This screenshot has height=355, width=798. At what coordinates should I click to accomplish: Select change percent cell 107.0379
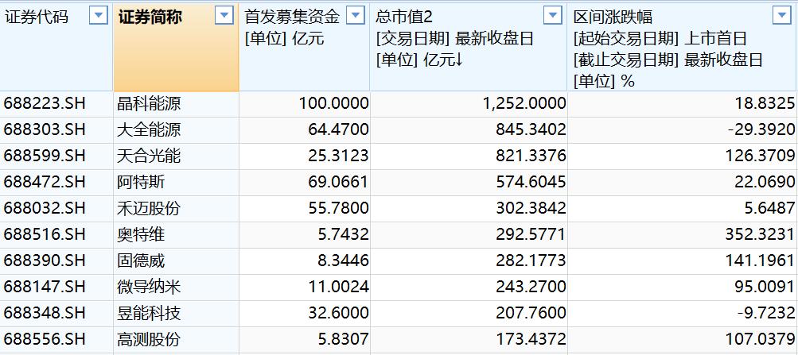[x=683, y=340]
